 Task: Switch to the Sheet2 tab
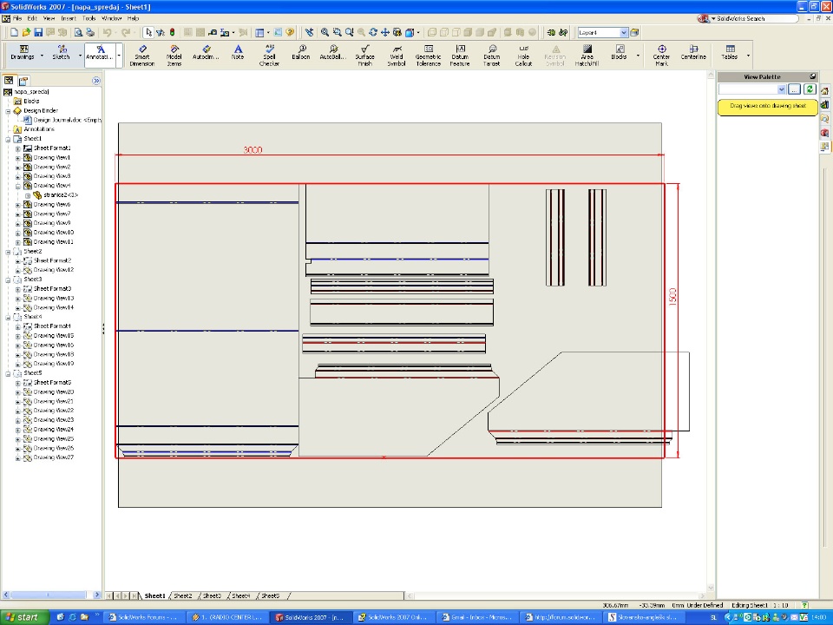pyautogui.click(x=183, y=596)
